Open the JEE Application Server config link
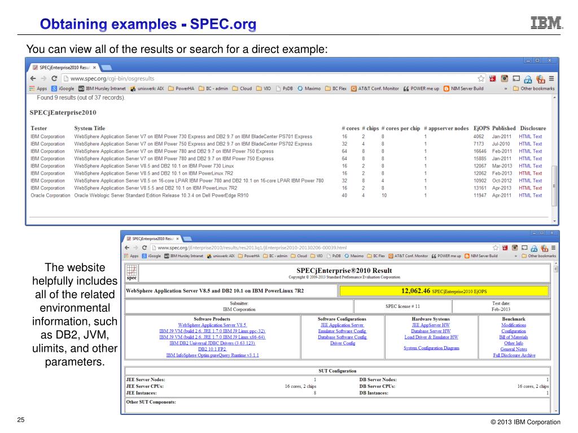Viewport: 578px width, 433px height. [342, 325]
